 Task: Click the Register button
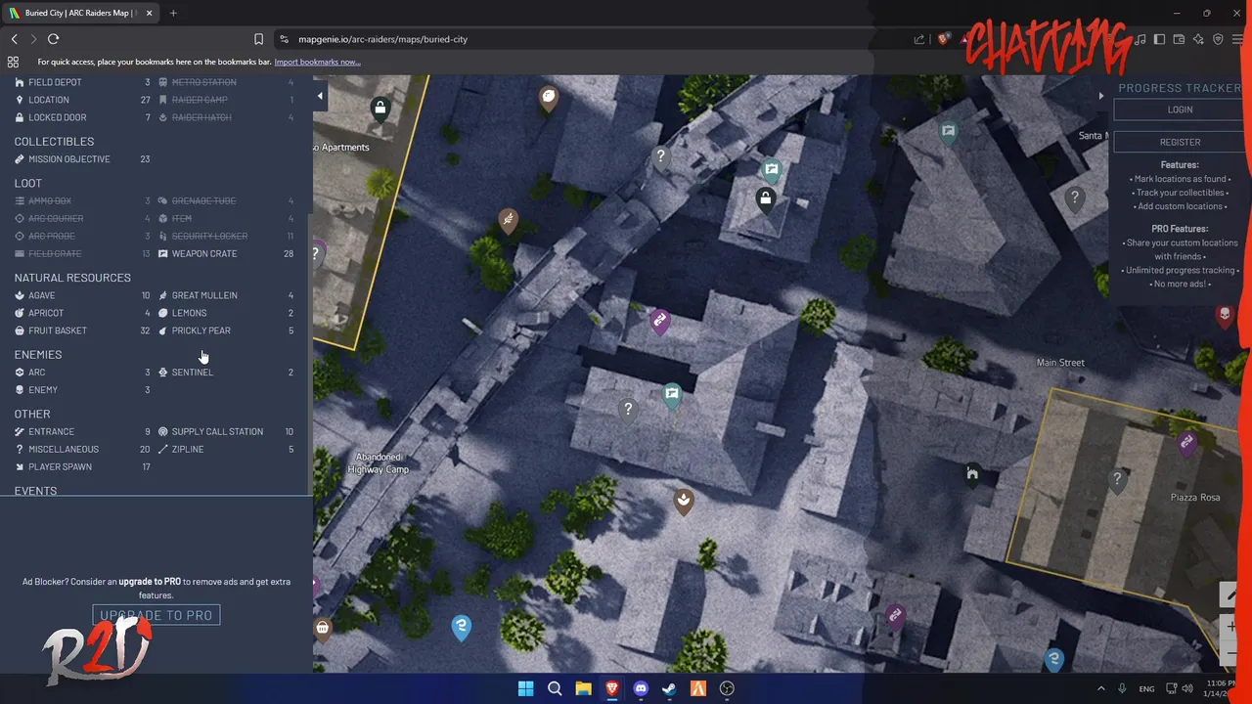point(1180,142)
